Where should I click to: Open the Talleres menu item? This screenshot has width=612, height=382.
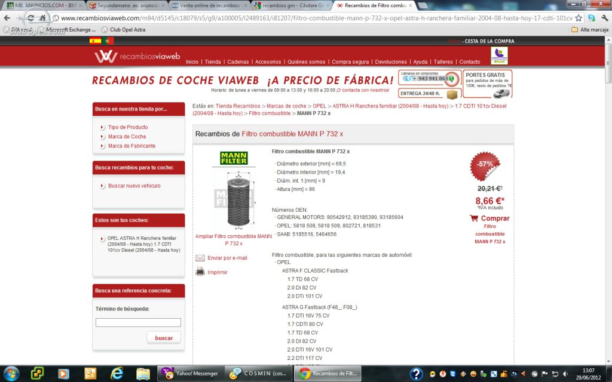coord(443,61)
